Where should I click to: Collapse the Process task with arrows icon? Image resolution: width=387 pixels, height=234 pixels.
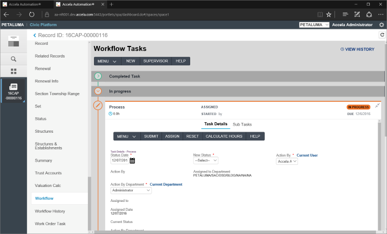[378, 105]
